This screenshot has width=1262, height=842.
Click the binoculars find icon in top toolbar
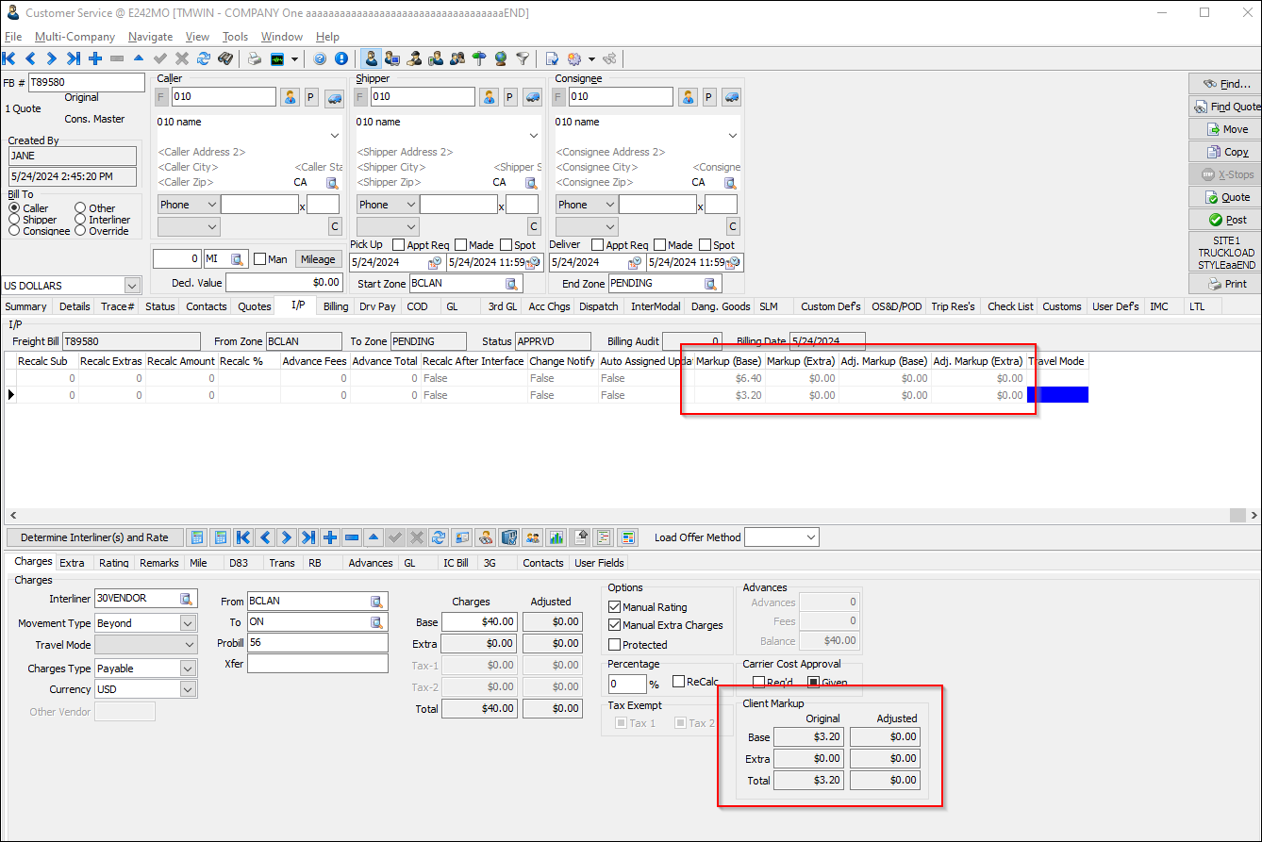point(225,58)
